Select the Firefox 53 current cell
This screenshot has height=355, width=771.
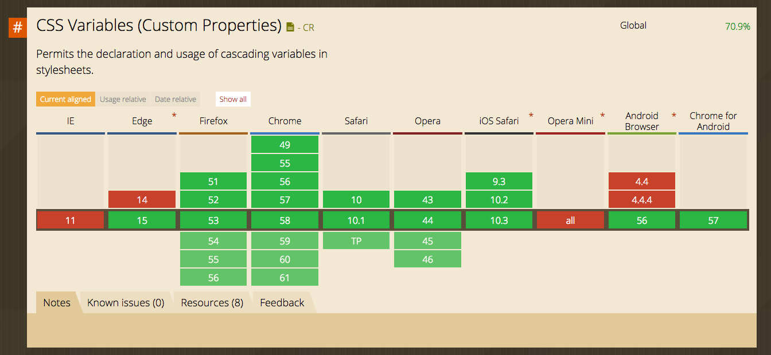click(213, 220)
